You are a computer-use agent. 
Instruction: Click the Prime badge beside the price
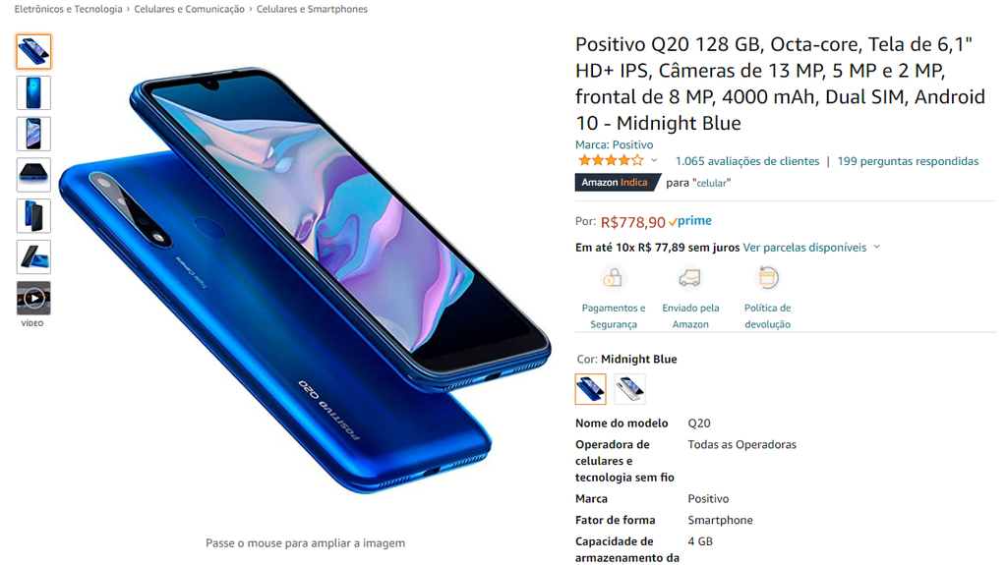pos(690,221)
